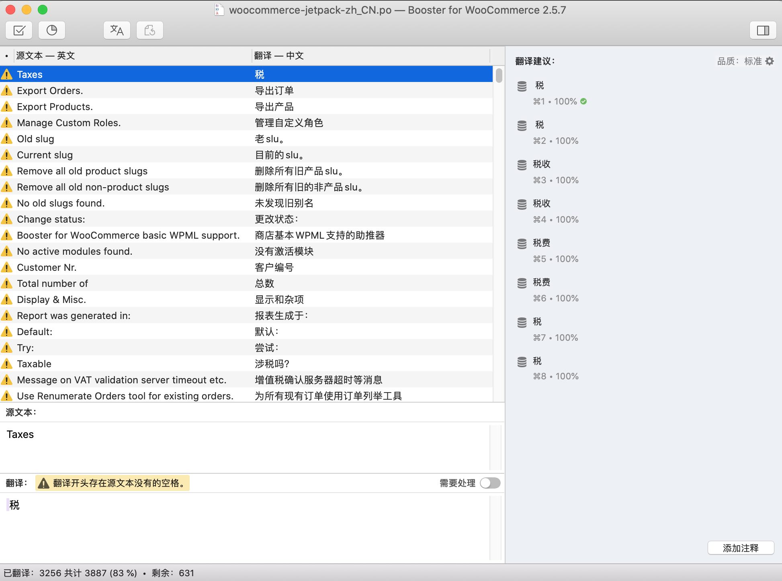
Task: Select the 税收 suggestion ⌘3
Action: (542, 164)
